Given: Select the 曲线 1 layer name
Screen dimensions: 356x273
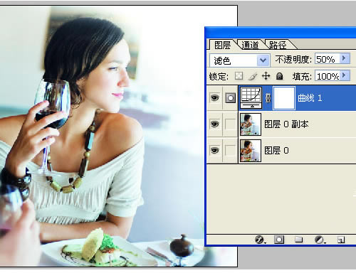Looking at the screenshot, I should pyautogui.click(x=310, y=98).
